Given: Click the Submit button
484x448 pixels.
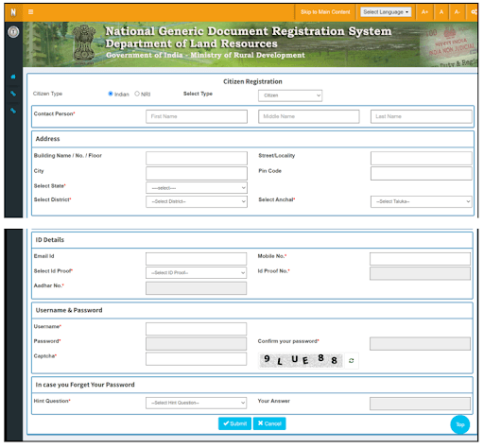Looking at the screenshot, I should tap(234, 423).
